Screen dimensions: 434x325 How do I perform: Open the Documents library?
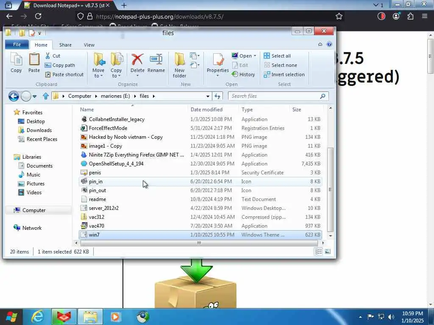click(35, 166)
